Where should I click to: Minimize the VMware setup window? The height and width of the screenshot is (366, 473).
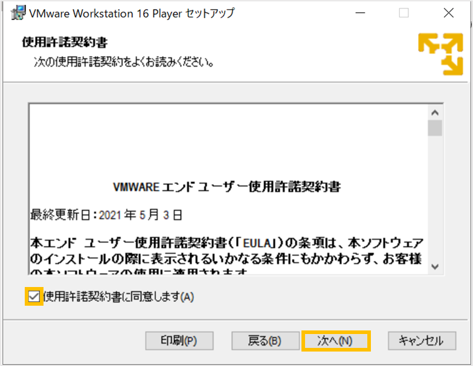(360, 13)
